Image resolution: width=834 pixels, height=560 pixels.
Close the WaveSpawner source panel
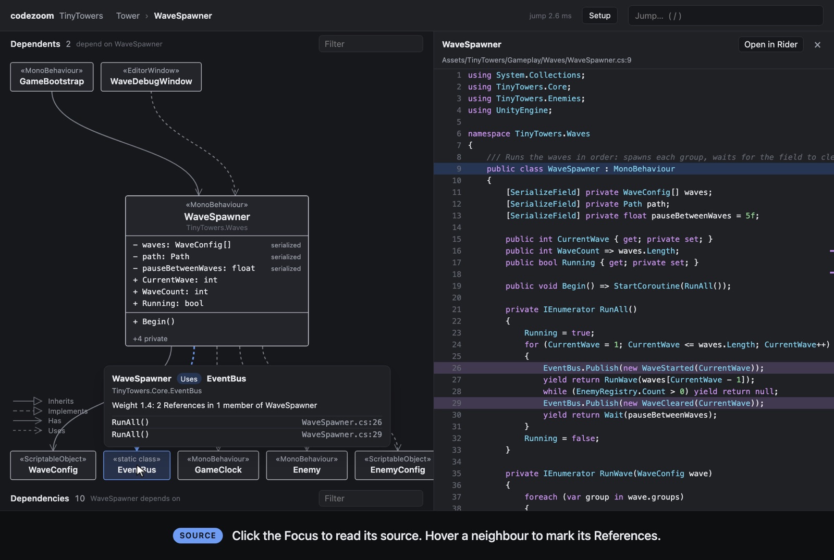pyautogui.click(x=817, y=45)
